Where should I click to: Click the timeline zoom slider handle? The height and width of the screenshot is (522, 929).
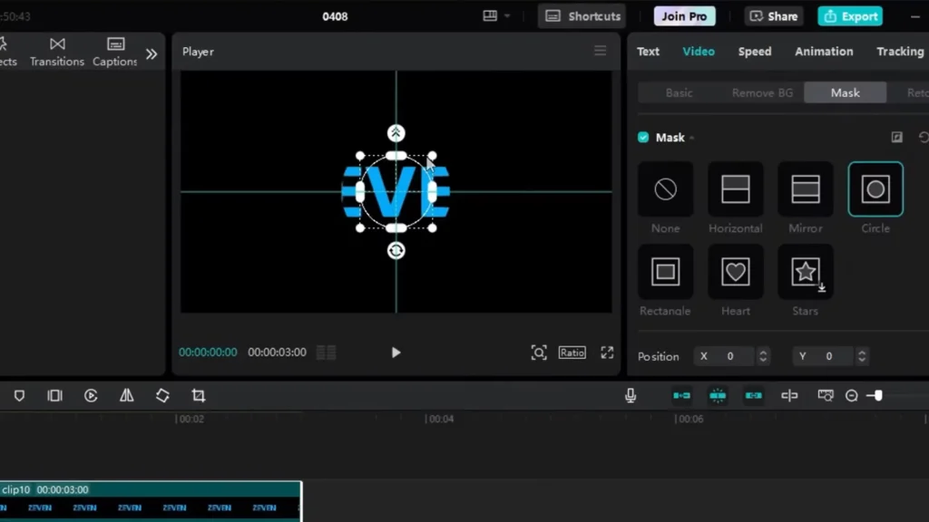878,395
